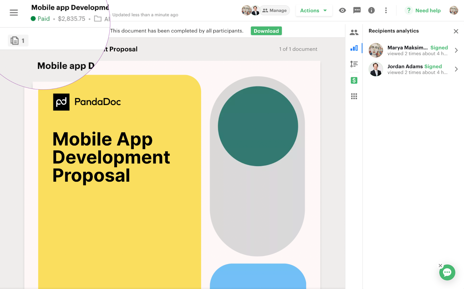Click the '1 of 1 document' label
This screenshot has width=464, height=289.
click(298, 49)
